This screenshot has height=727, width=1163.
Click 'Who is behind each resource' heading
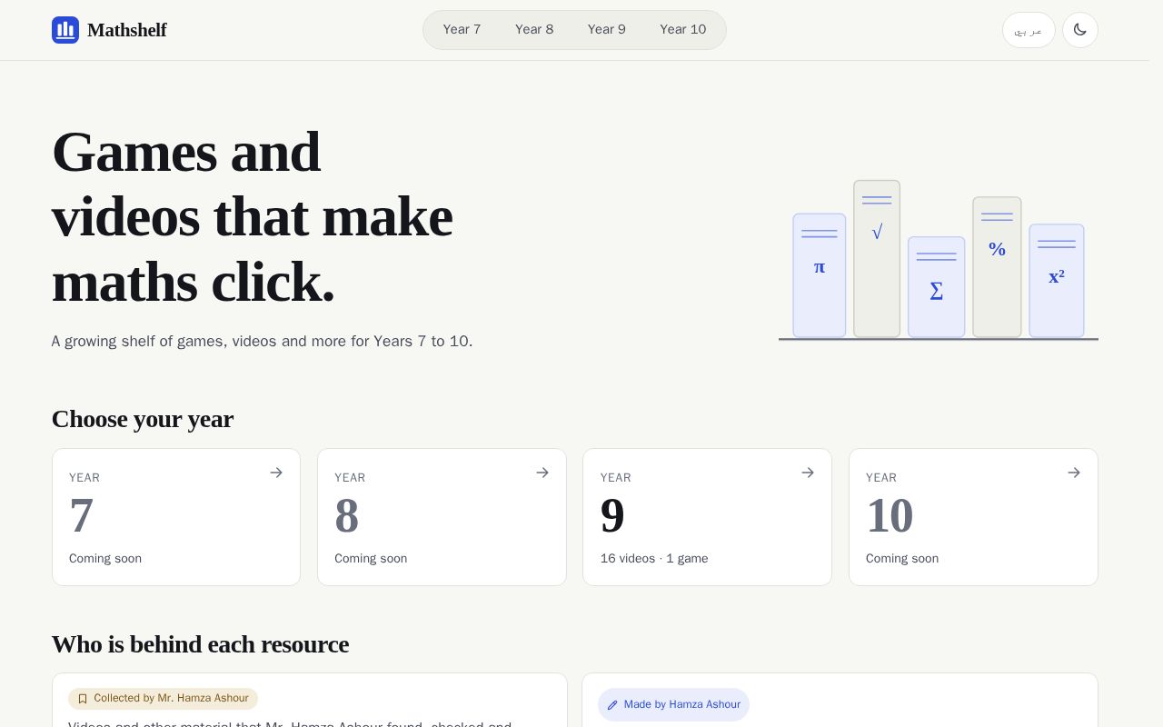point(200,644)
